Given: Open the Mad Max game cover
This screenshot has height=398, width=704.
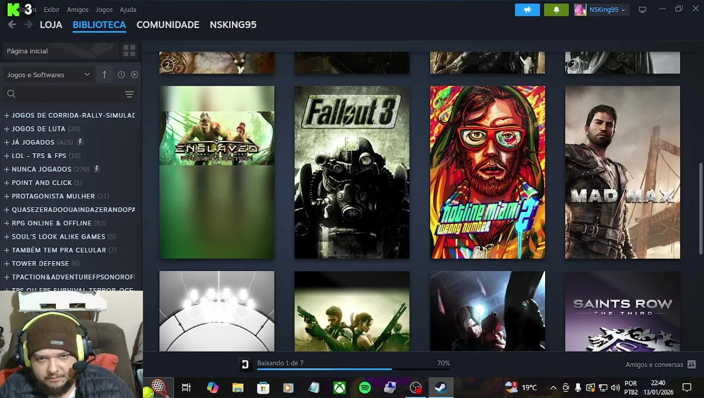Looking at the screenshot, I should click(x=623, y=172).
